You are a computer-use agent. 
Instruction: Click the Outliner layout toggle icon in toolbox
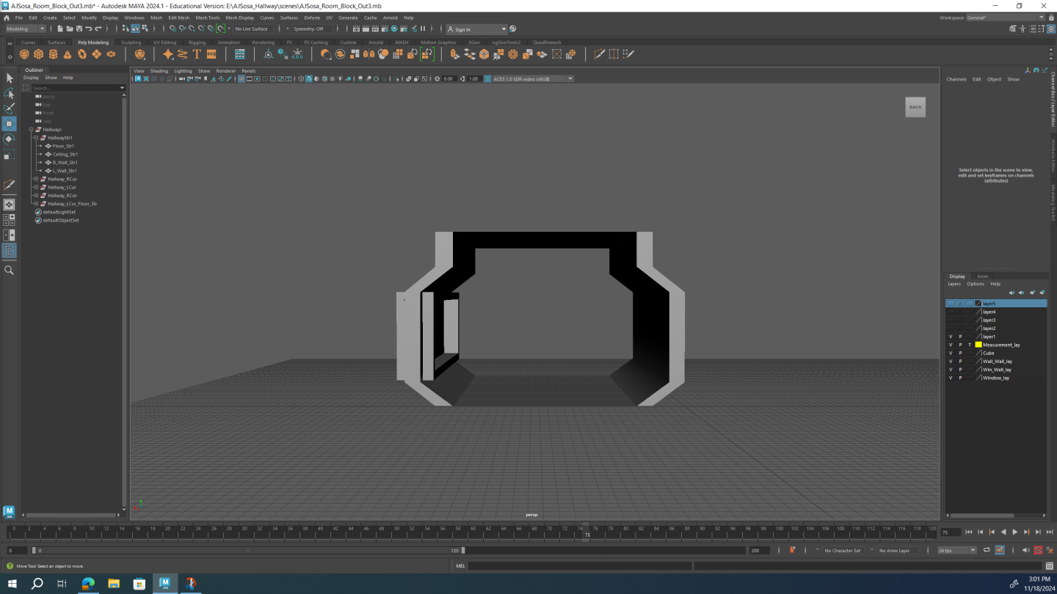pos(9,251)
